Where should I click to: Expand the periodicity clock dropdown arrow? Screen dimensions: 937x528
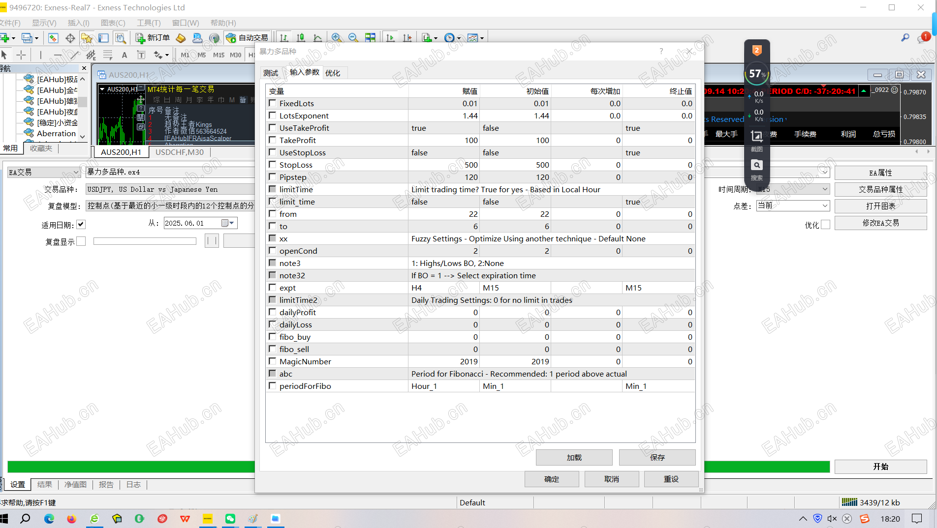[x=459, y=38]
